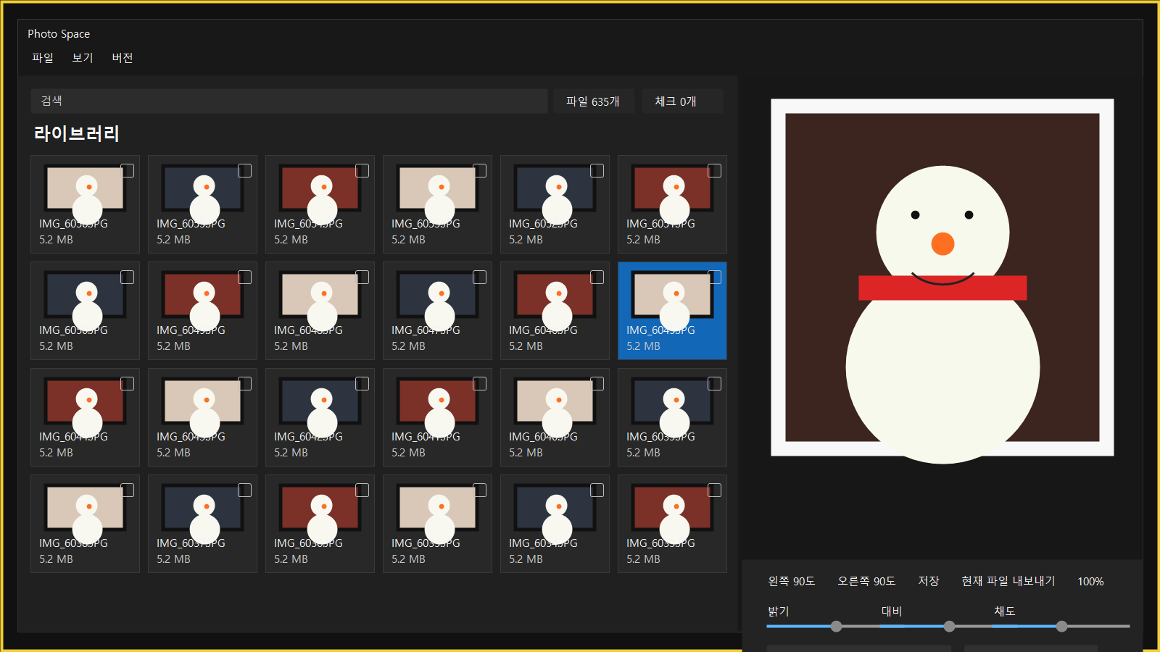Check the box on IMG_6044.JPG
The height and width of the screenshot is (652, 1160).
(128, 384)
